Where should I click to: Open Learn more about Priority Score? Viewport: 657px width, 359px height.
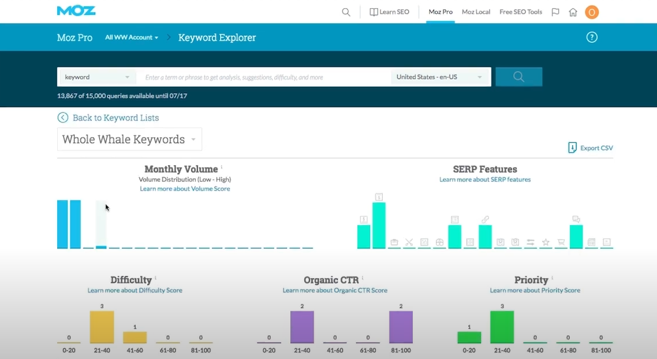pyautogui.click(x=535, y=290)
